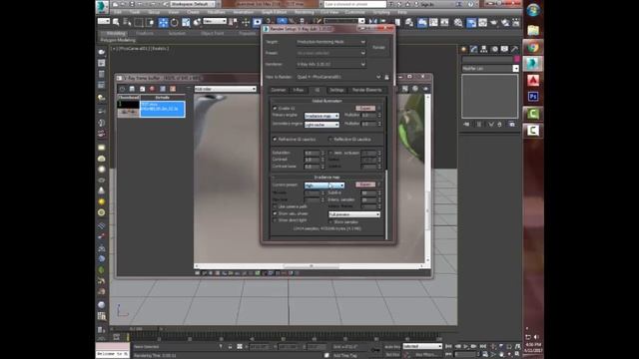Click pin stack icon below modifier list
Viewport: 639px width, 359px height.
(x=466, y=124)
